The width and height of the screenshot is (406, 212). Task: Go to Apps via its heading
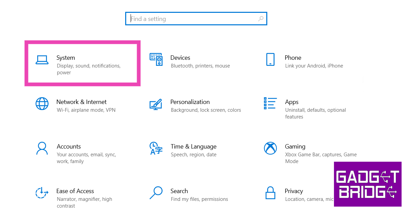pos(292,102)
